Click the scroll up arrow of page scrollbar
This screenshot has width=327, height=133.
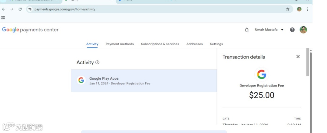(x=311, y=50)
